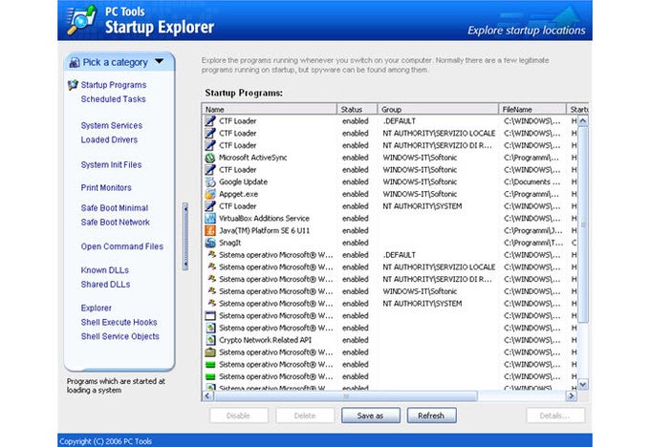Click the Delete button
This screenshot has height=447, width=650.
(x=305, y=415)
